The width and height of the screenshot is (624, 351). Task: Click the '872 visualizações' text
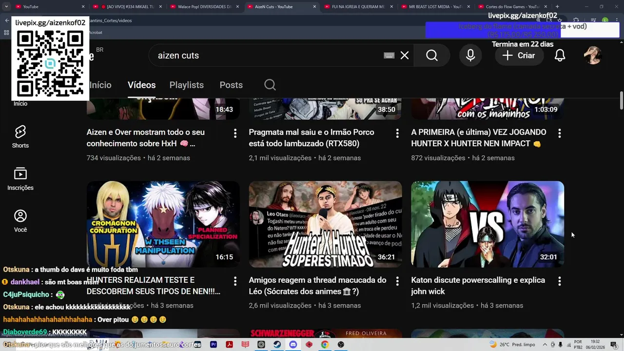(x=438, y=158)
